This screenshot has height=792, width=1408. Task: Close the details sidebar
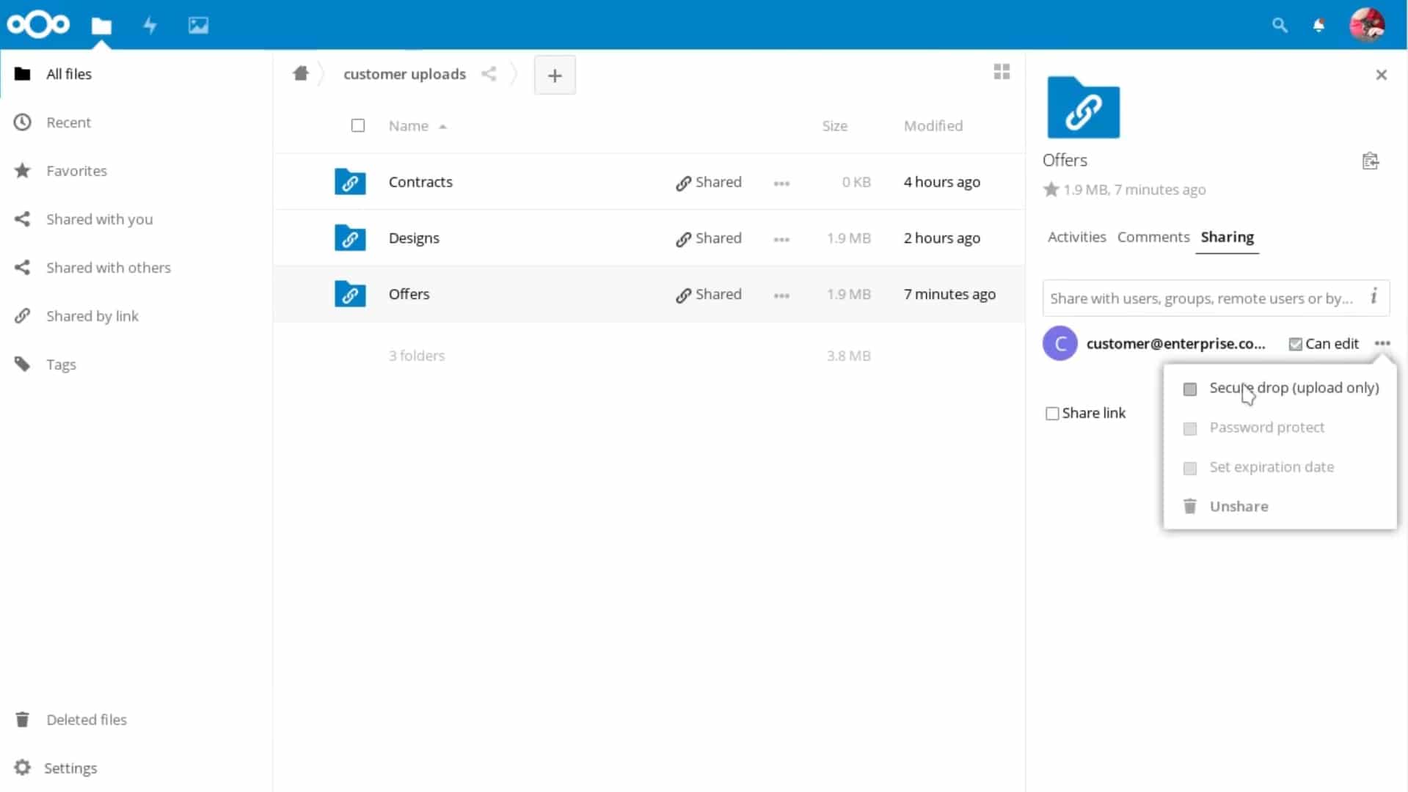click(1381, 75)
